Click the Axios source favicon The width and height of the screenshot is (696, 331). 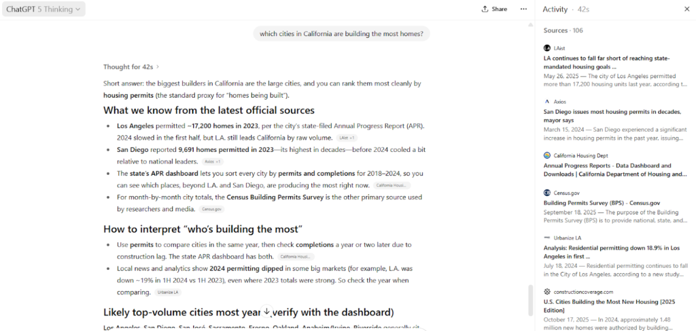[x=547, y=101]
